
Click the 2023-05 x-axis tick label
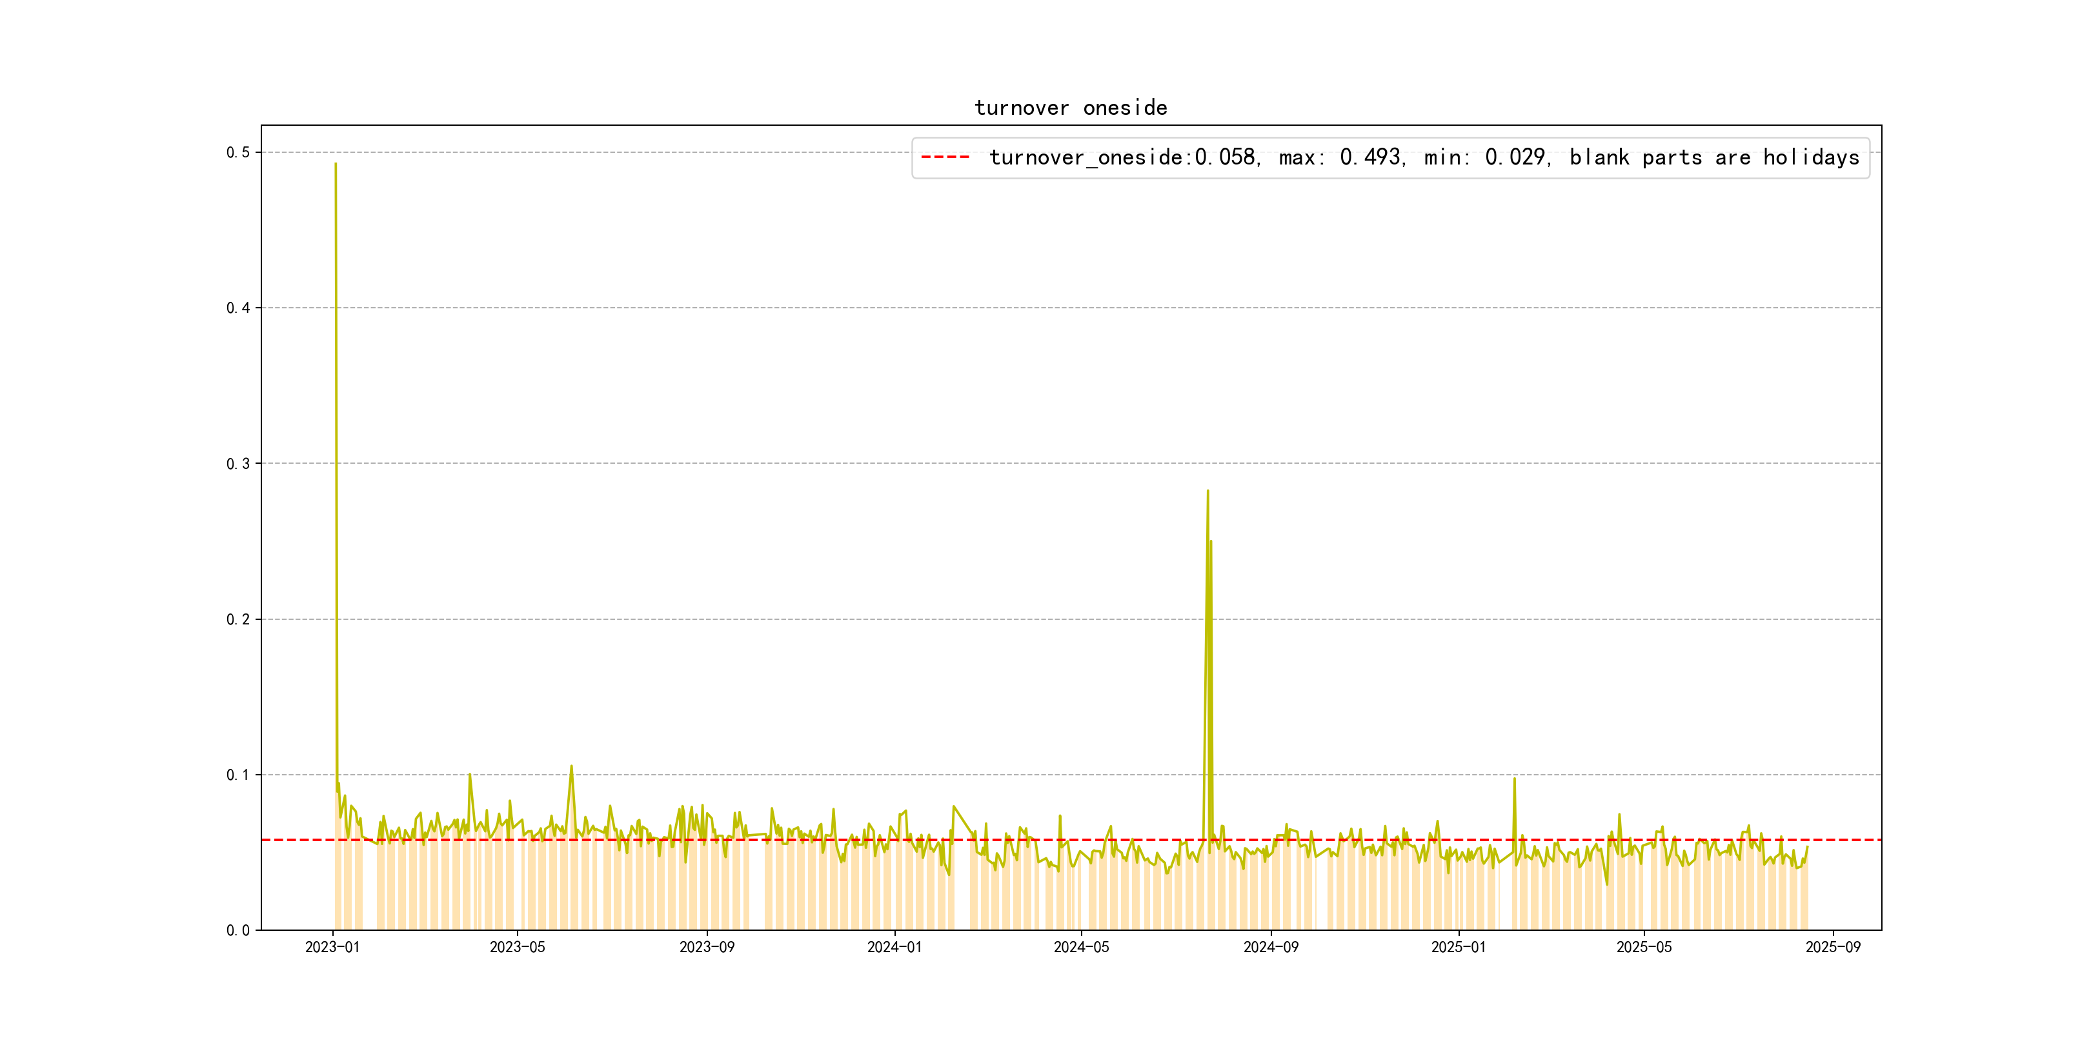coord(517,948)
